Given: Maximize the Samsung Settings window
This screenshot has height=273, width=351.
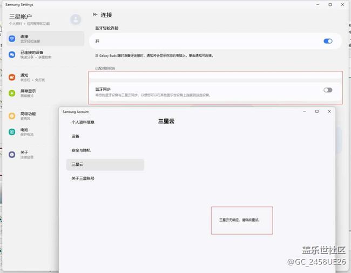Looking at the screenshot, I should click(x=330, y=4).
